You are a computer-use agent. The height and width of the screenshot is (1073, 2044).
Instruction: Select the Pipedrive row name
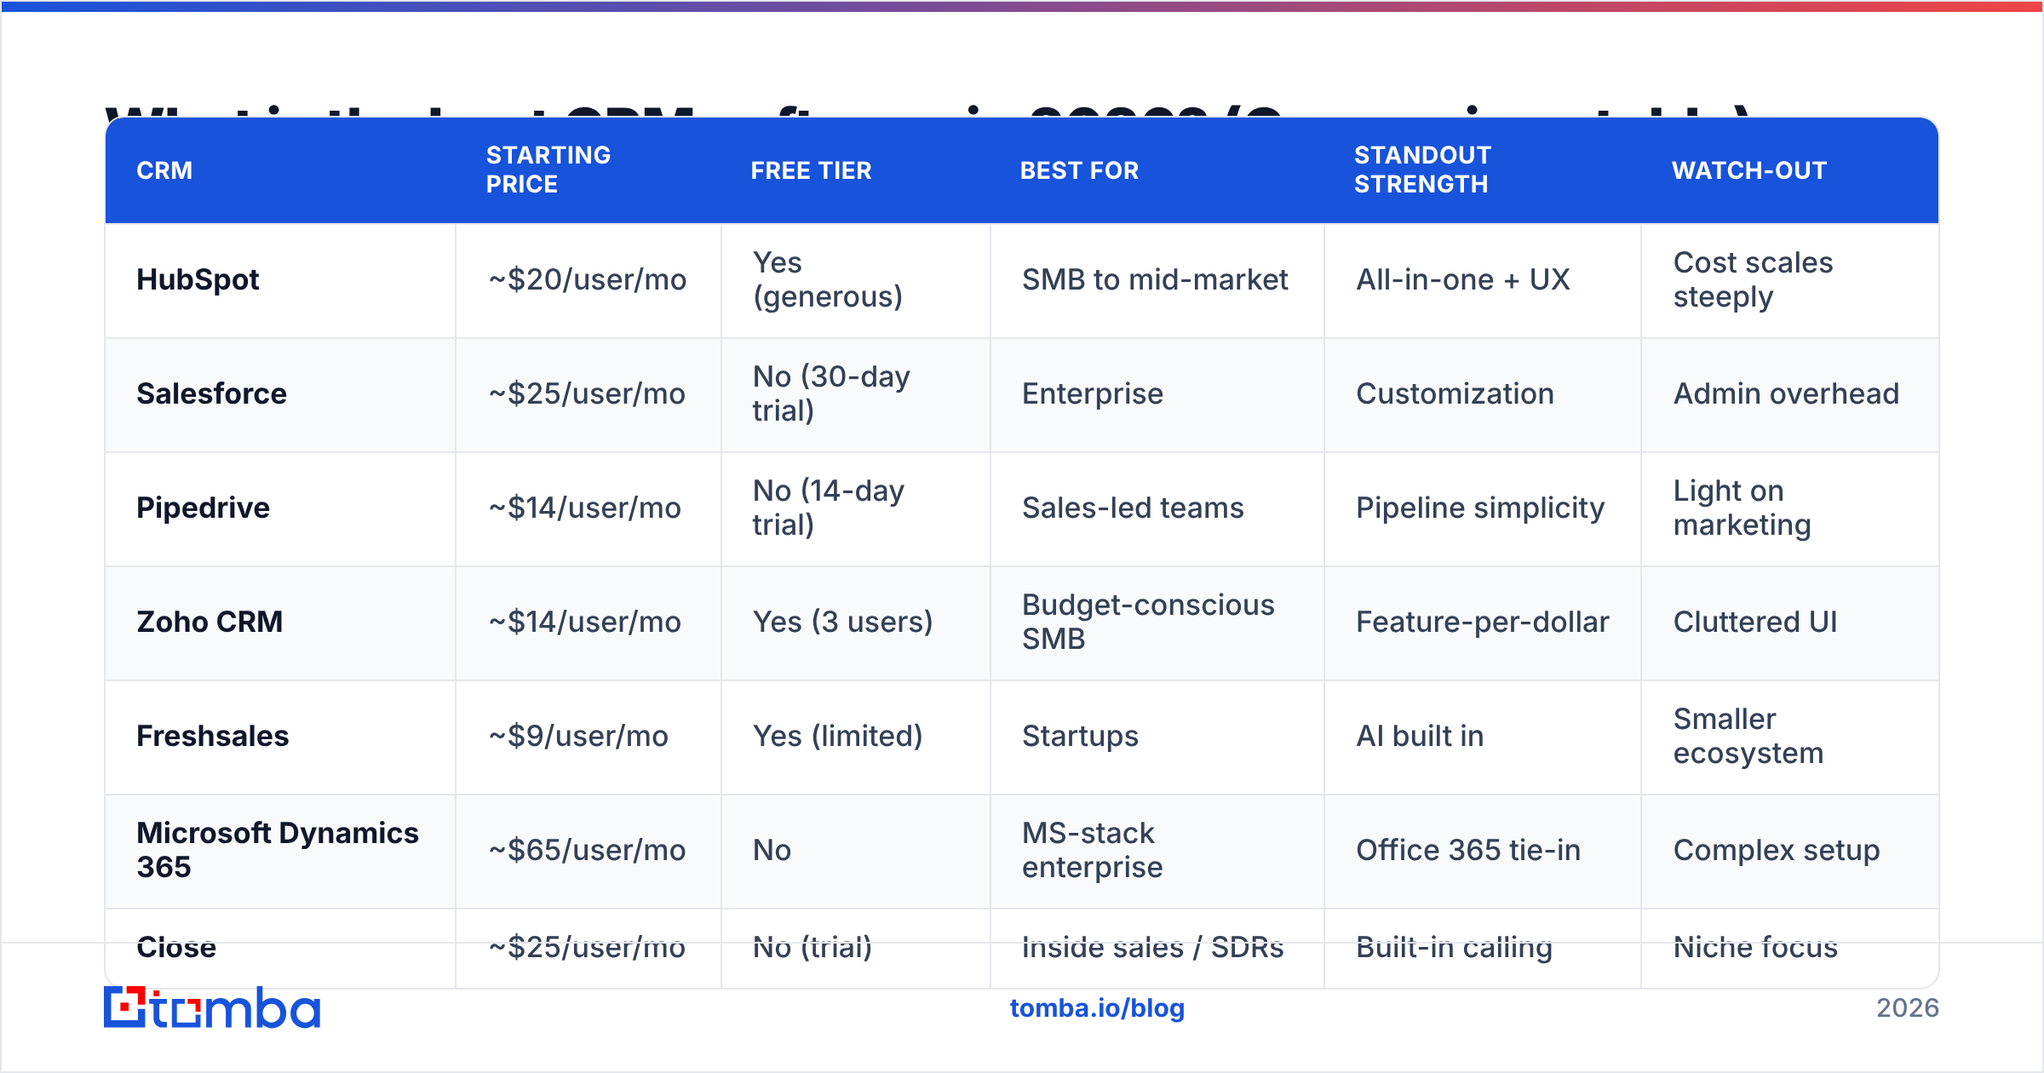203,508
